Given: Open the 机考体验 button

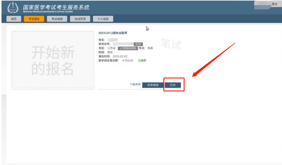Looking at the screenshot, I should pyautogui.click(x=153, y=85).
